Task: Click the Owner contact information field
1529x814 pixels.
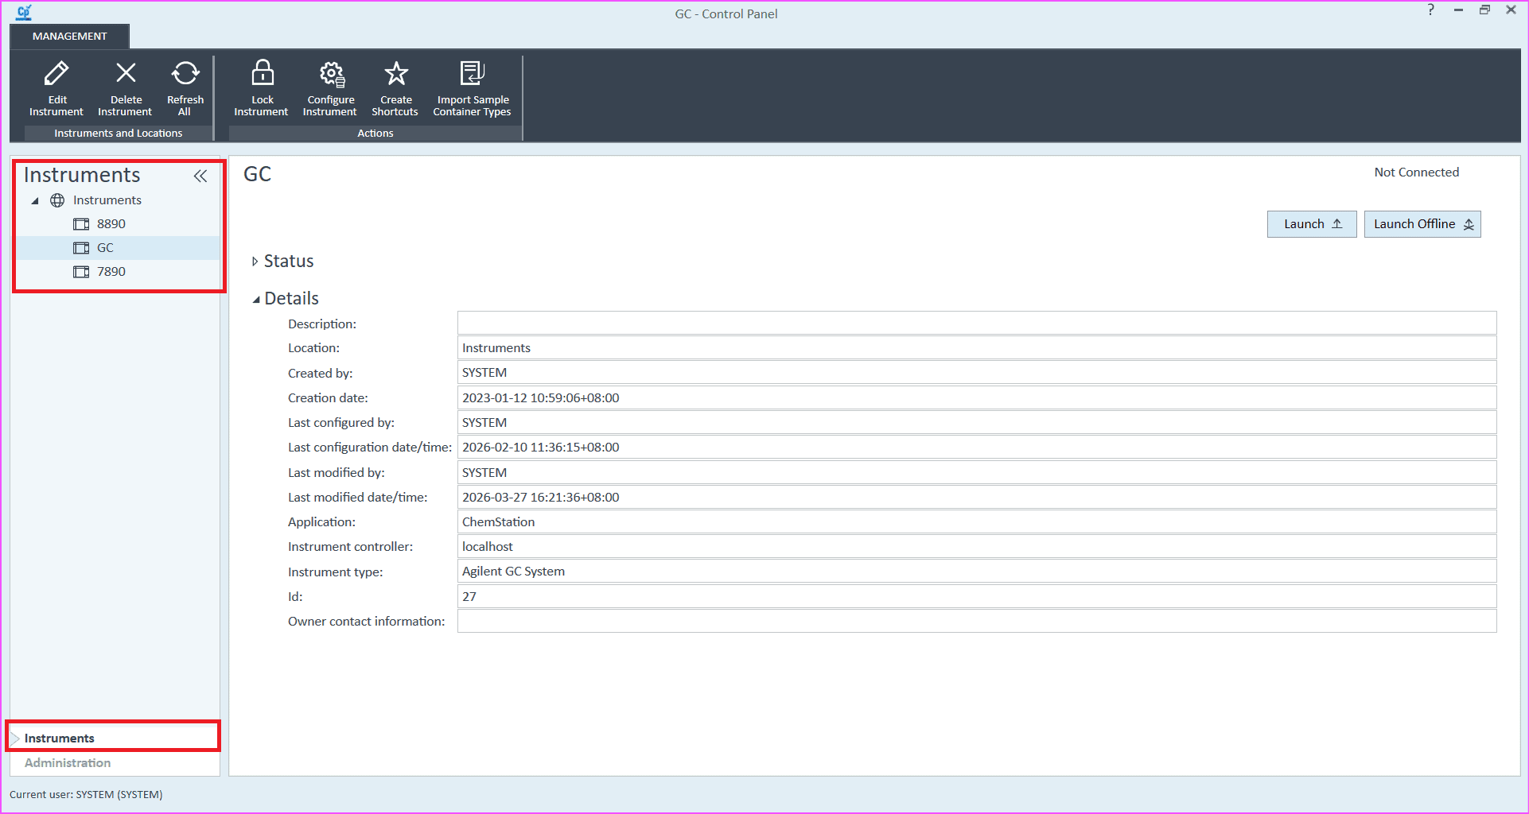Action: pos(977,621)
